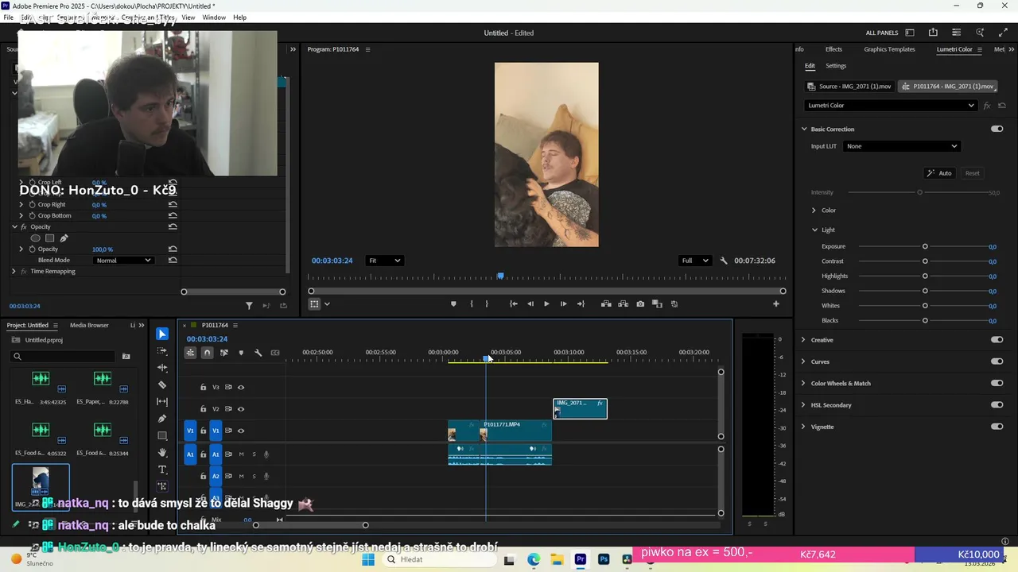Switch to the Effects tab
This screenshot has height=572, width=1018.
pos(833,49)
